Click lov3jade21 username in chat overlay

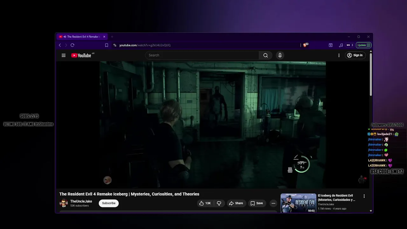pos(384,134)
